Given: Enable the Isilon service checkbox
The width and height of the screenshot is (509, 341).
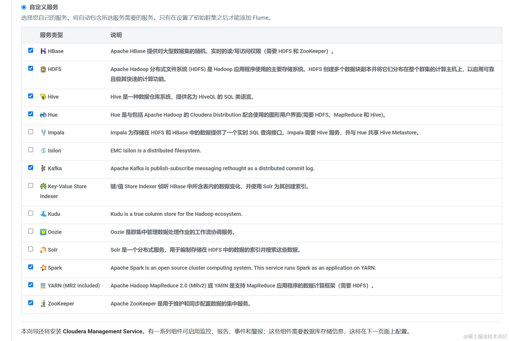Looking at the screenshot, I should (x=31, y=150).
